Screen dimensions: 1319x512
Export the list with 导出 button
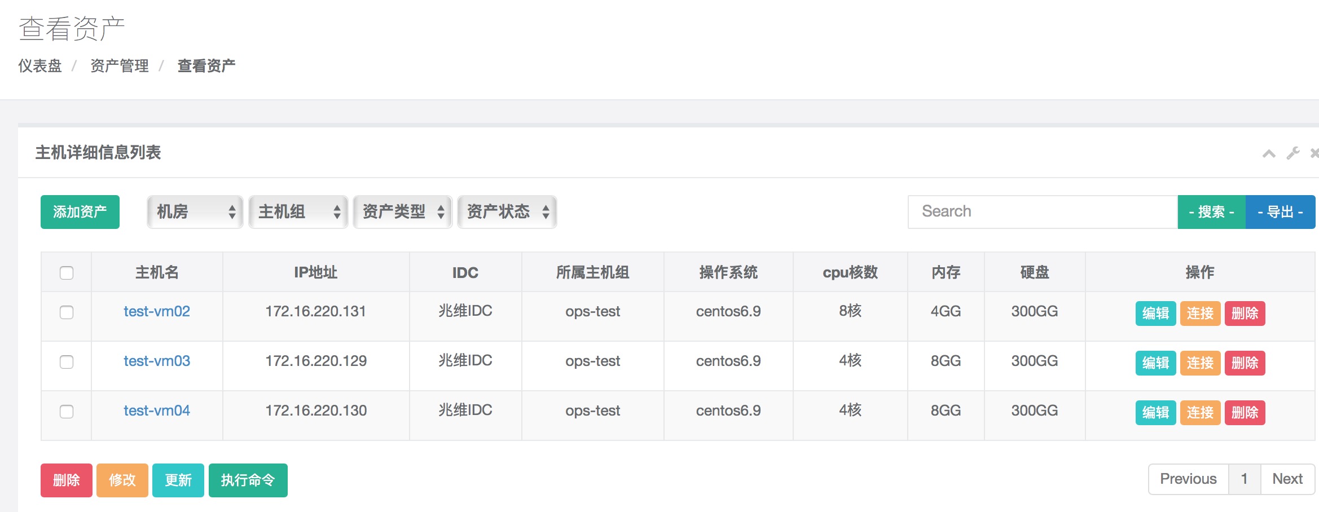pos(1280,212)
